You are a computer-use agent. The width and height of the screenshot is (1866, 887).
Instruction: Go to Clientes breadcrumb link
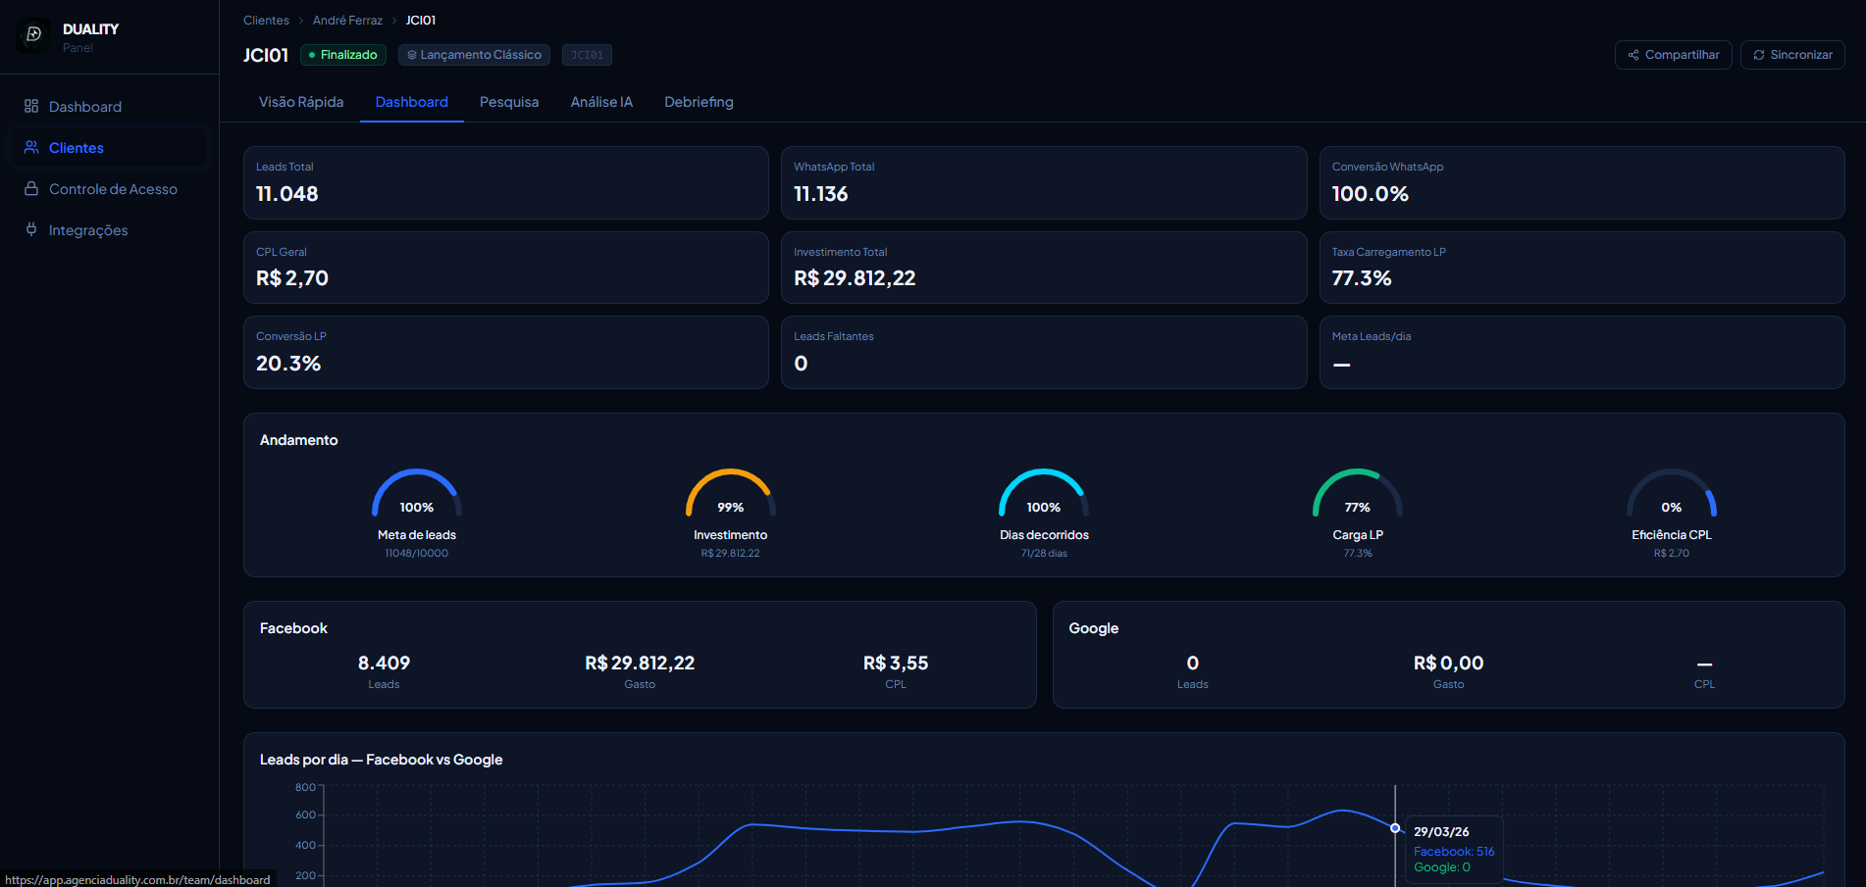click(266, 20)
